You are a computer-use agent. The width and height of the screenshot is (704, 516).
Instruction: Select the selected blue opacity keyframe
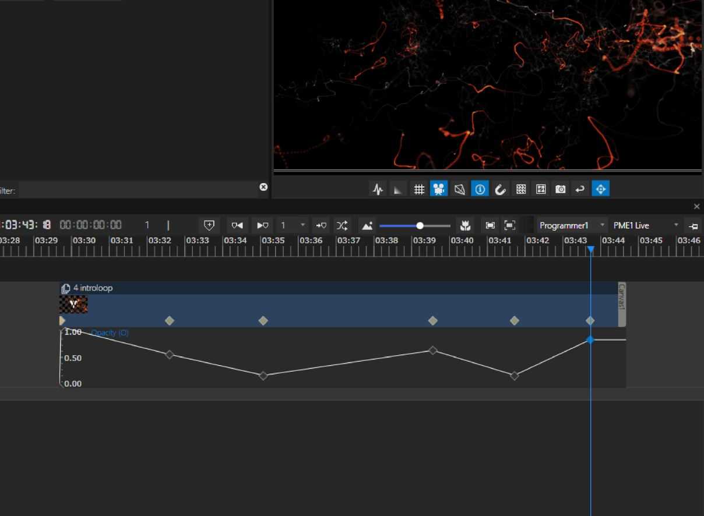tap(590, 340)
